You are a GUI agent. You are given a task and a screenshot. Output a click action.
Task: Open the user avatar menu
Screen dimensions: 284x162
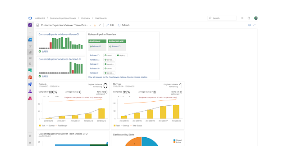pos(256,18)
